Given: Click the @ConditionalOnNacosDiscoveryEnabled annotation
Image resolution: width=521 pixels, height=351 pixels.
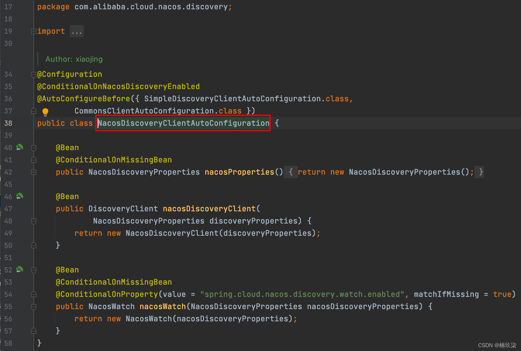Looking at the screenshot, I should 118,87.
